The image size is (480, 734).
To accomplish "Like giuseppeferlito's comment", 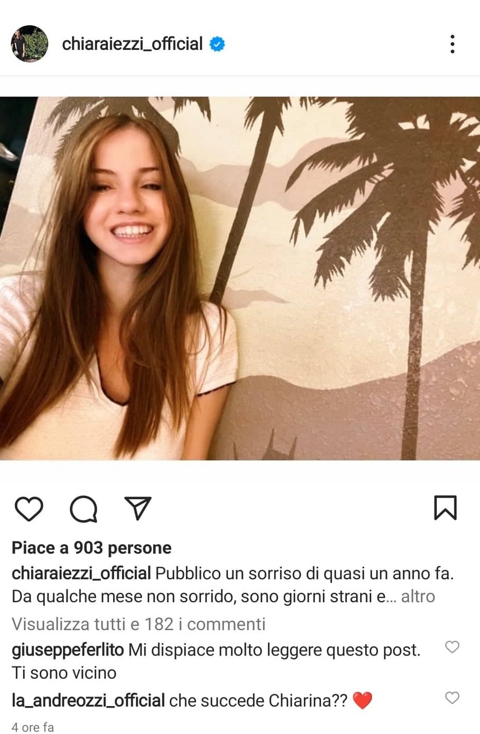I will pyautogui.click(x=452, y=647).
